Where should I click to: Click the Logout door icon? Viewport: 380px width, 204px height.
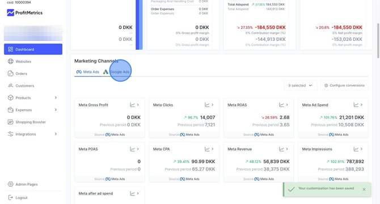pos(10,197)
